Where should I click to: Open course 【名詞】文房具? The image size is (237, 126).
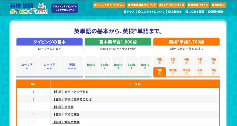(x=63, y=107)
